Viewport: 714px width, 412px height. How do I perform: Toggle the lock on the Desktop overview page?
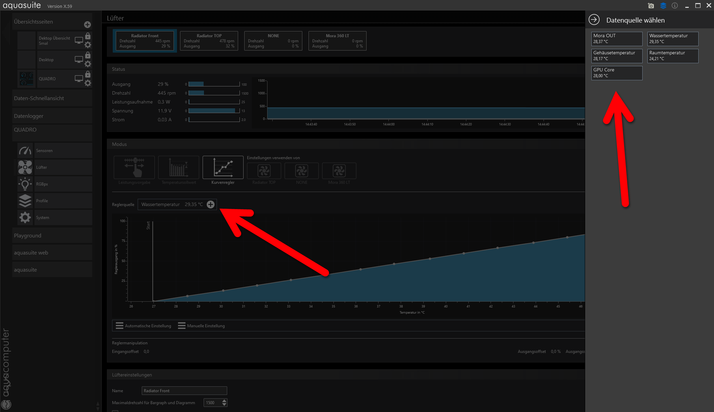click(88, 55)
